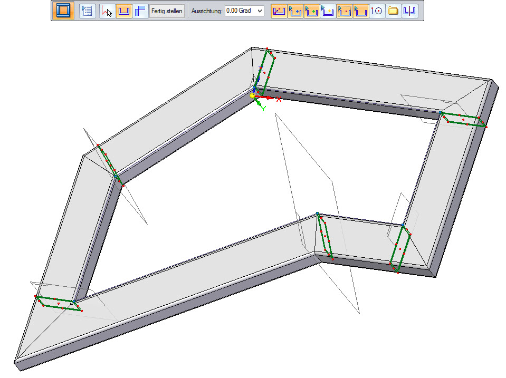Select the stepped-line corner treatment icon

point(140,11)
